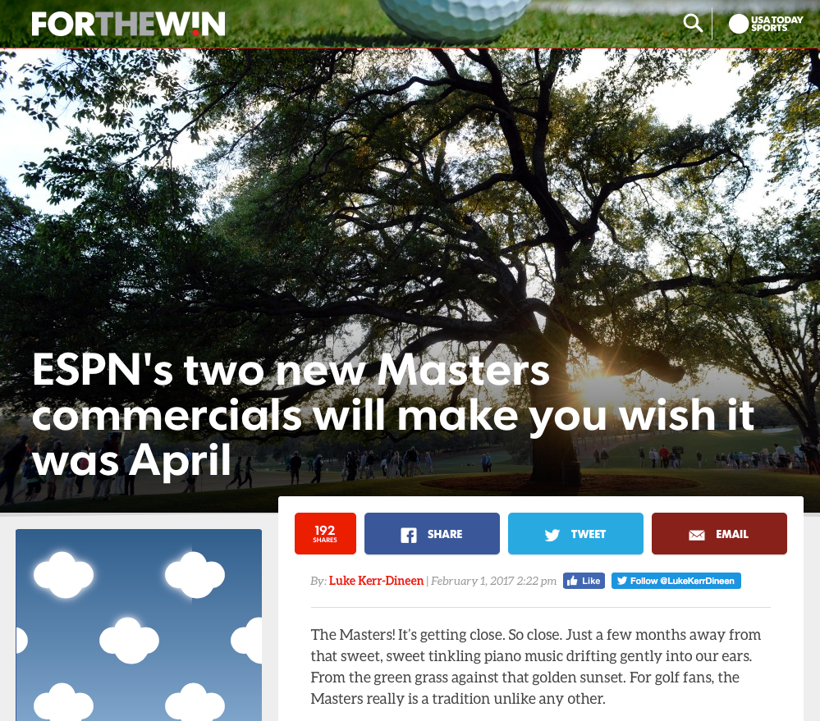Viewport: 820px width, 721px height.
Task: Click the February 1, 2017 date
Action: [493, 581]
